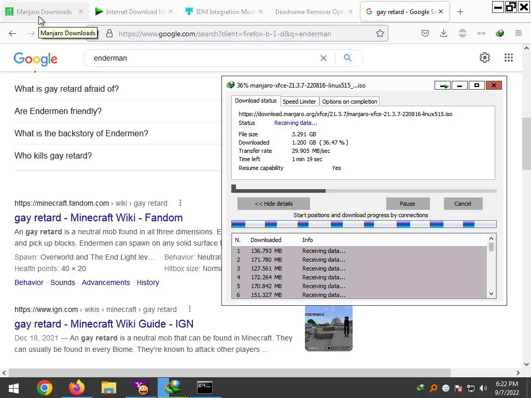531x398 pixels.
Task: Pause the Manjaro ISO download
Action: point(408,204)
